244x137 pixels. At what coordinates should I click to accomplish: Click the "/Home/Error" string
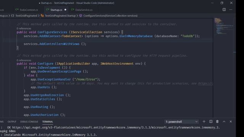(85, 80)
